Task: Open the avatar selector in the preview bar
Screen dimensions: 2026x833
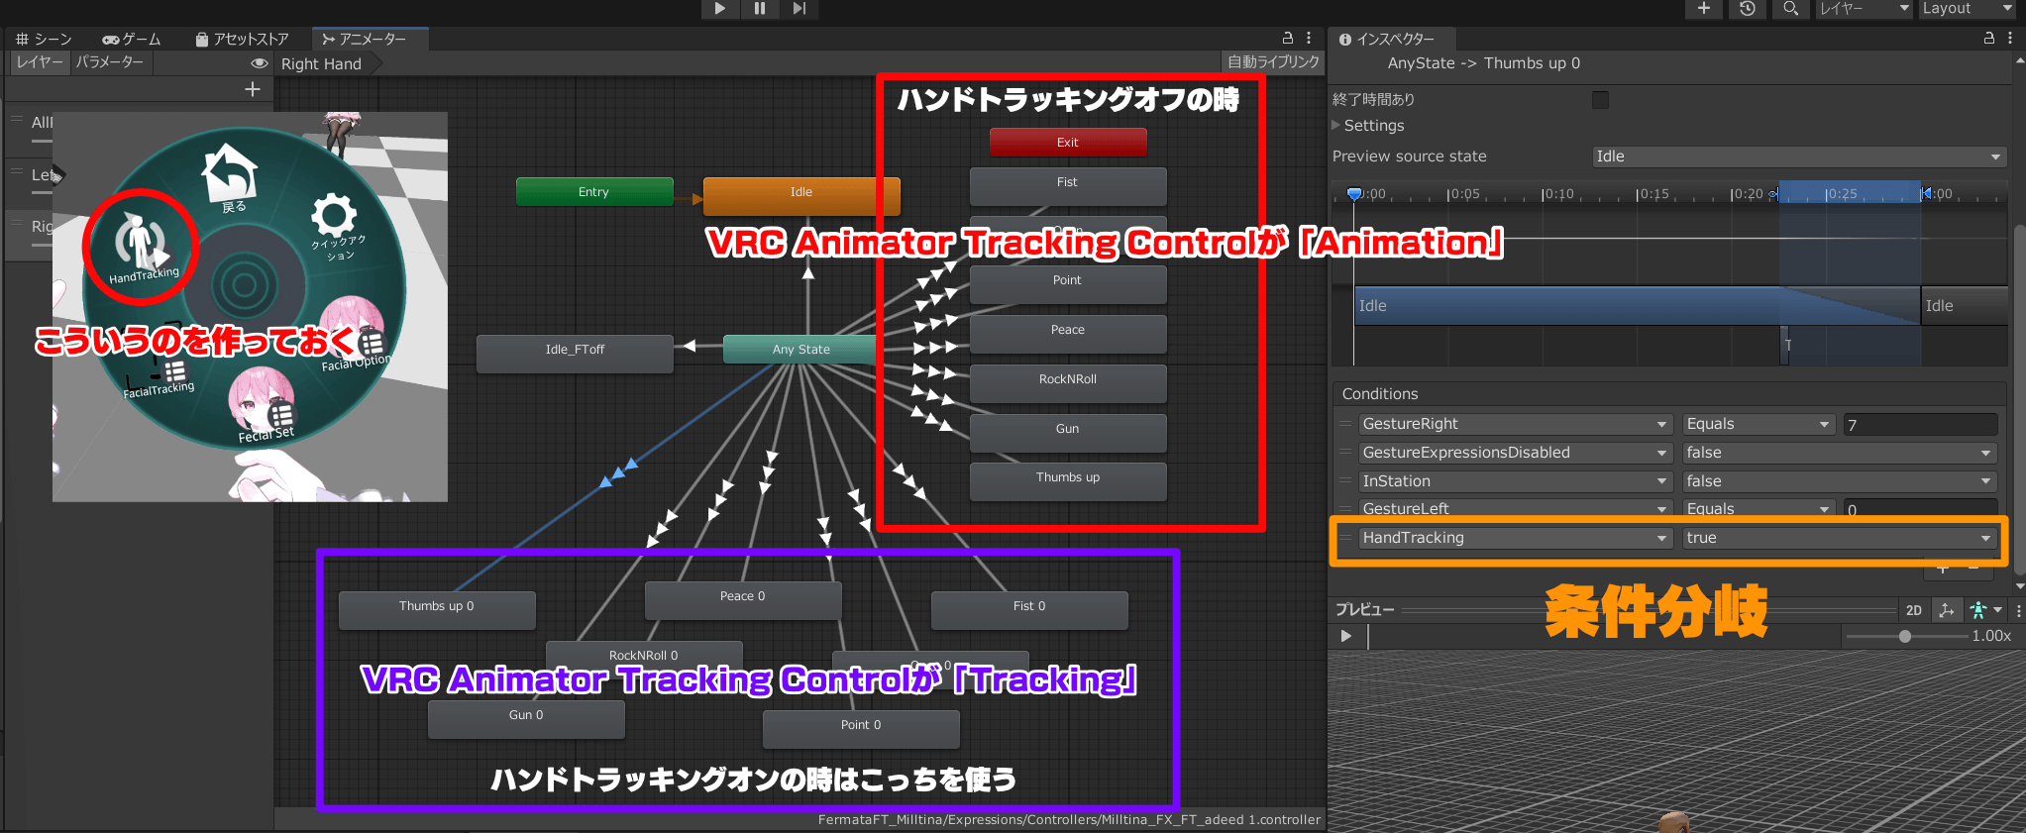Action: 1984,610
